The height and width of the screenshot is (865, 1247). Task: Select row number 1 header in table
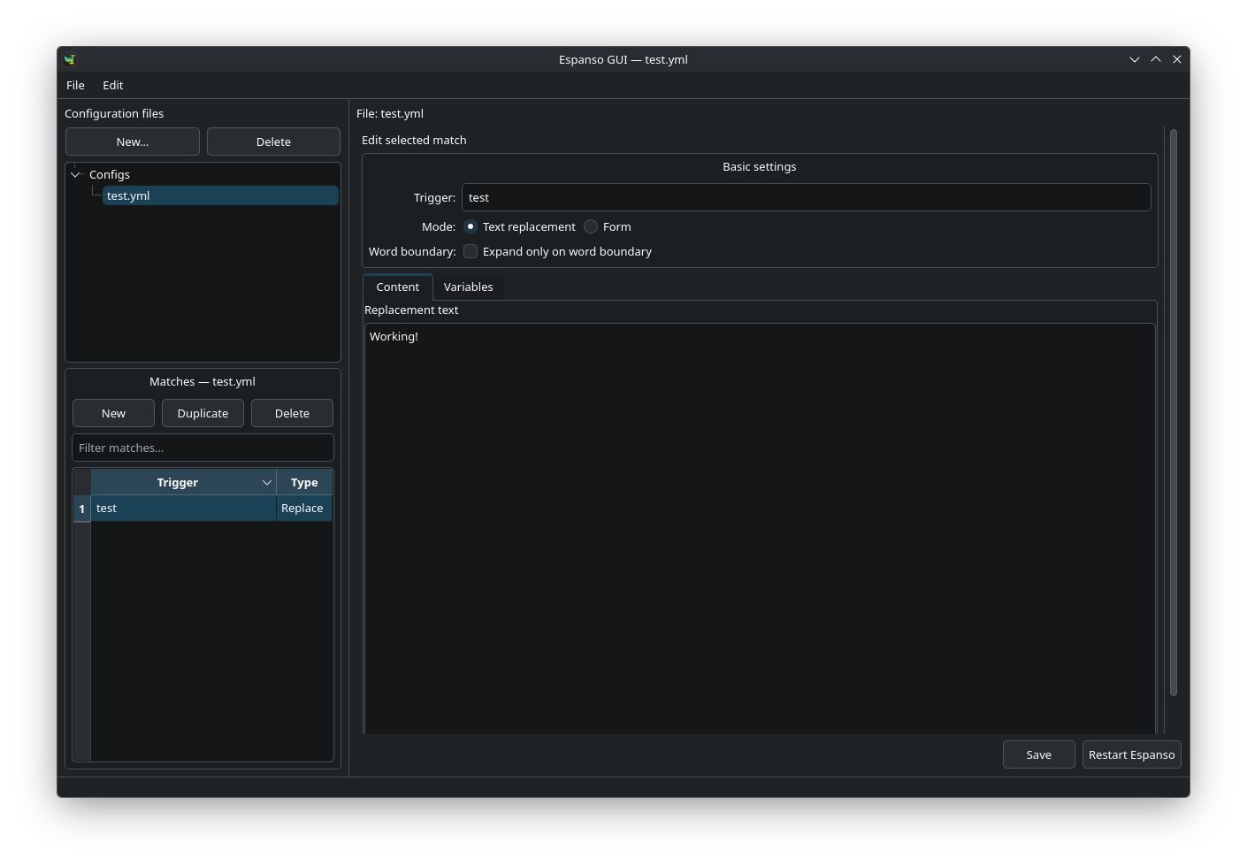point(81,509)
